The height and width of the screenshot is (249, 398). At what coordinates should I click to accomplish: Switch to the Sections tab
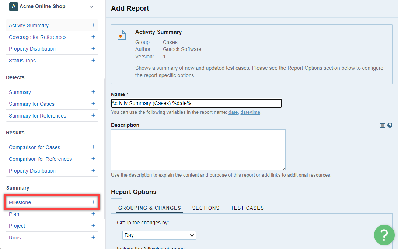(206, 208)
